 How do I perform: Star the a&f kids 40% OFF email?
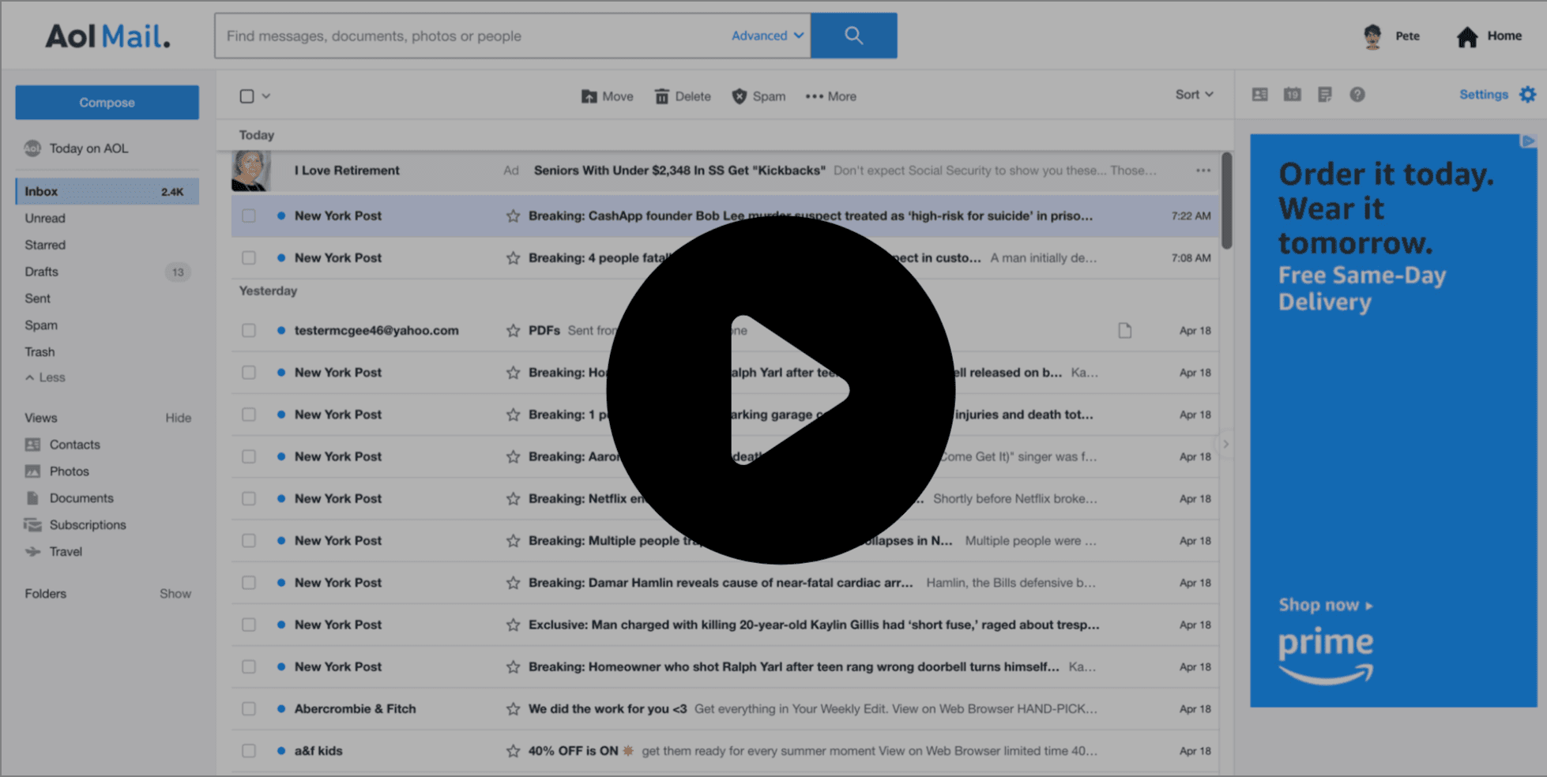pyautogui.click(x=514, y=751)
